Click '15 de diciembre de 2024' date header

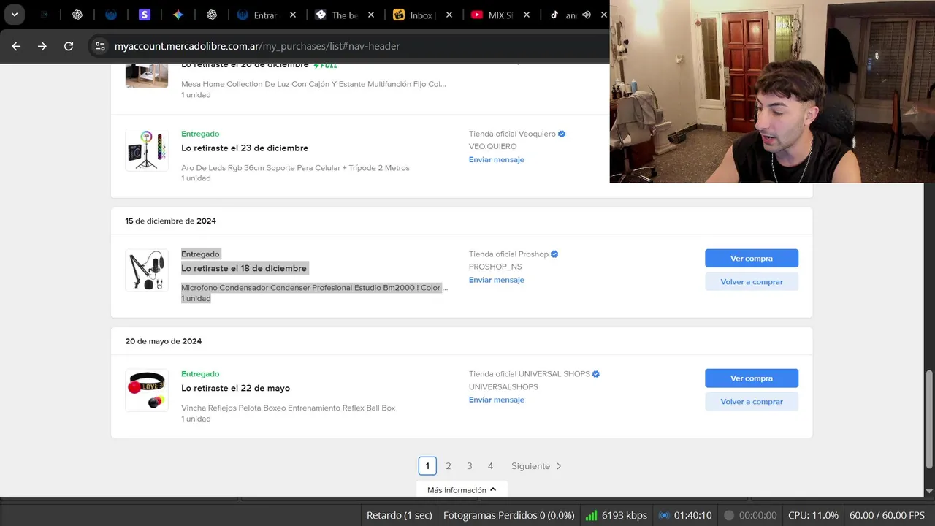170,221
